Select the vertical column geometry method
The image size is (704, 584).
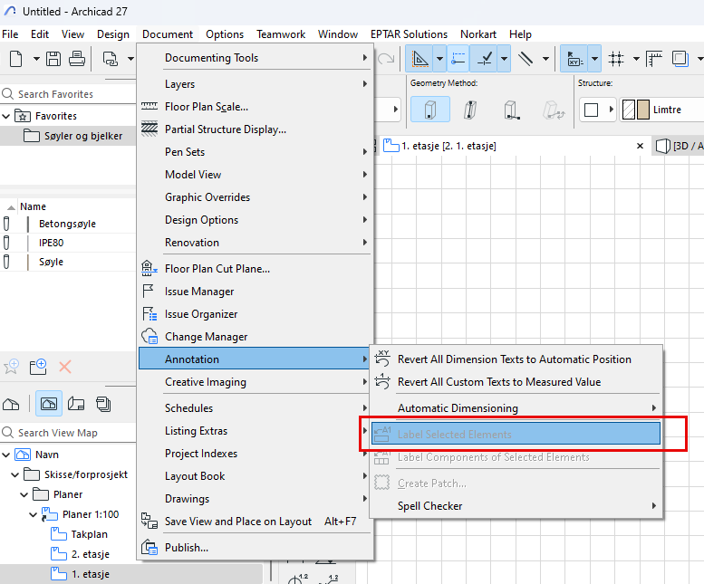coord(430,110)
